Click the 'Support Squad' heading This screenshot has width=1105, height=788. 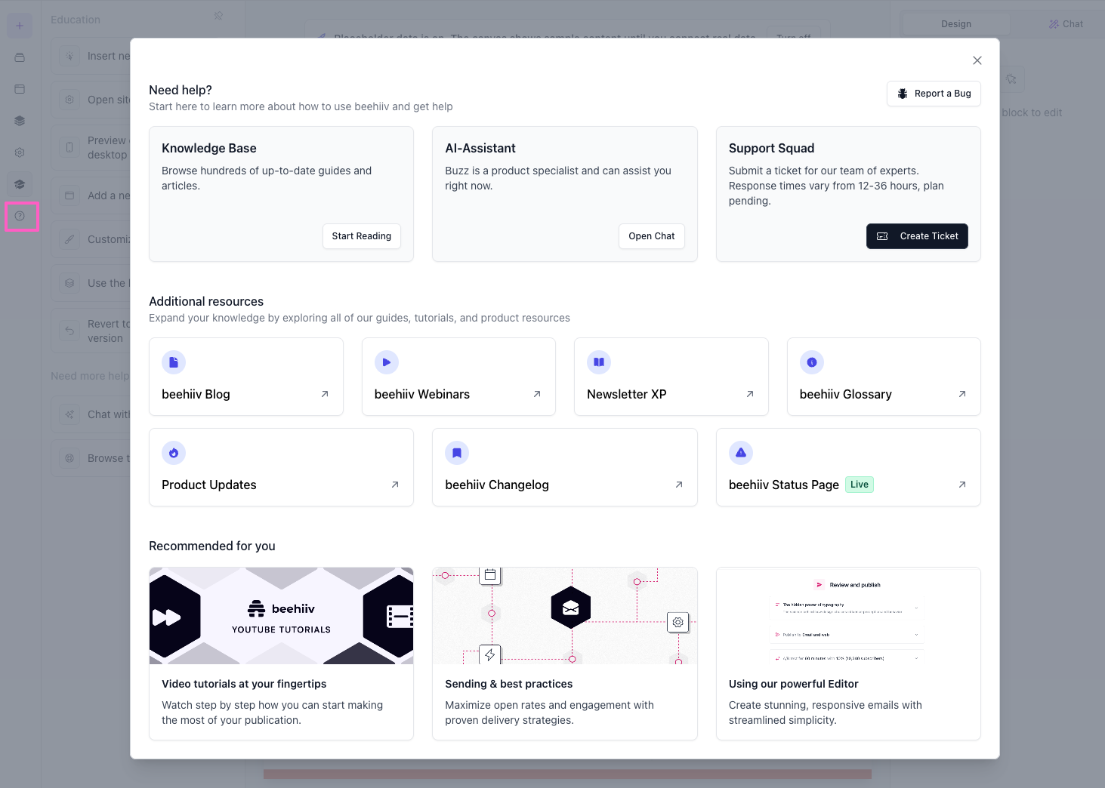point(772,148)
